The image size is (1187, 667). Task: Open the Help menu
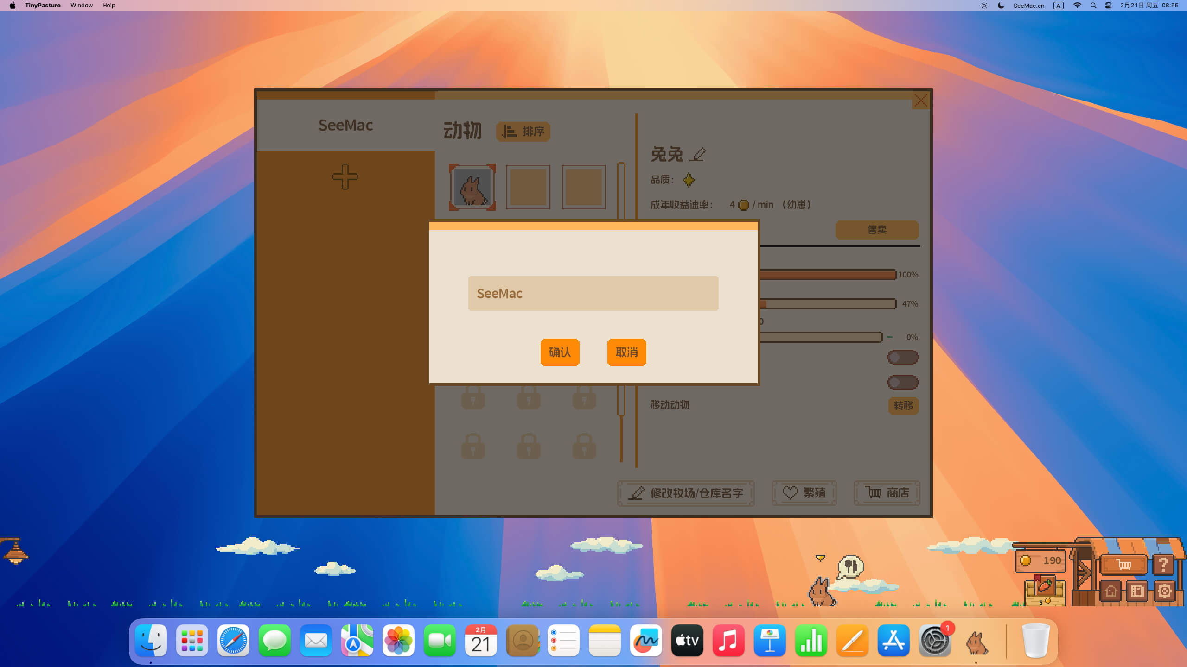click(x=108, y=6)
